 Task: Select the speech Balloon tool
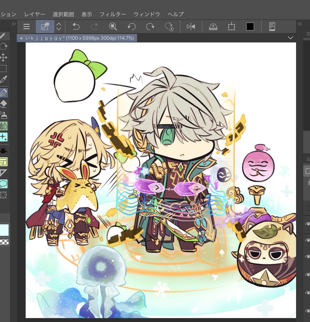(x=3, y=184)
